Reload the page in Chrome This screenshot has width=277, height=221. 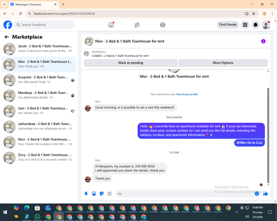[x=20, y=14]
